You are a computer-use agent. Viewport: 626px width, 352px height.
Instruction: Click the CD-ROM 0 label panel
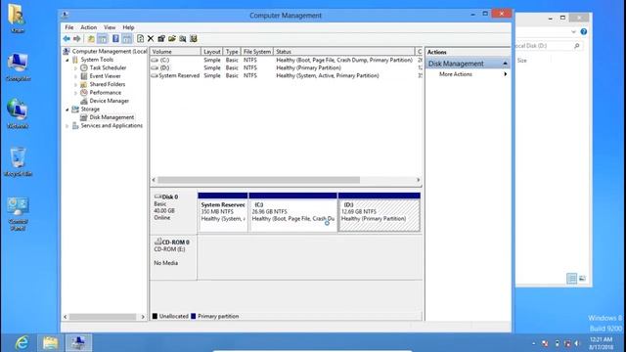click(173, 257)
